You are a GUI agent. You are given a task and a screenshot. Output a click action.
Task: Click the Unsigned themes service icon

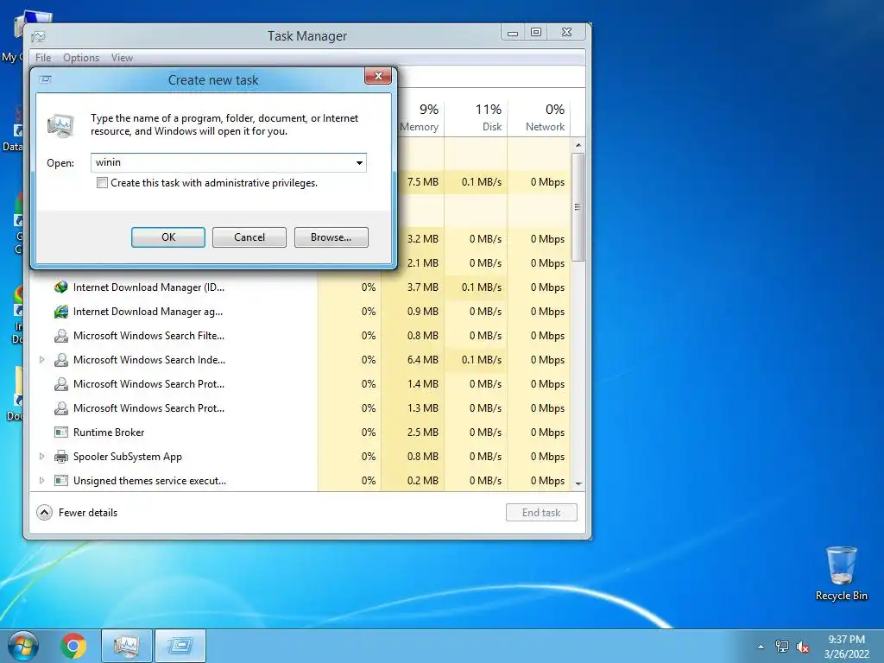[61, 481]
